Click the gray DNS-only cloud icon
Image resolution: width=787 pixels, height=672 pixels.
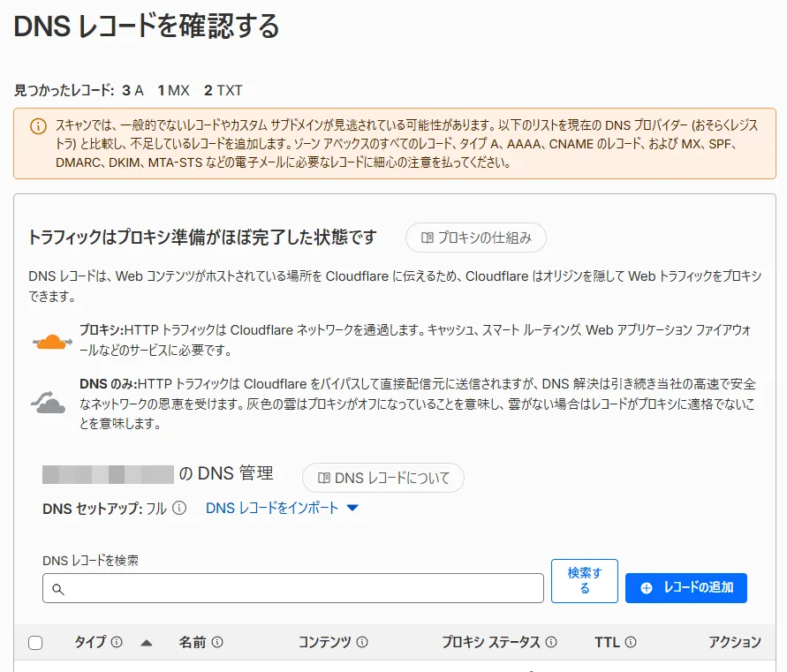tap(49, 403)
